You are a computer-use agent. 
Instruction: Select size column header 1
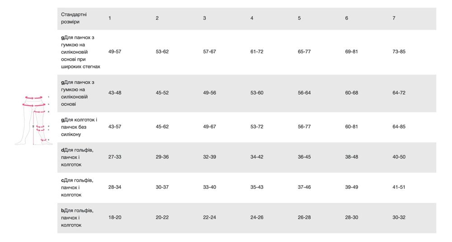[x=110, y=18]
